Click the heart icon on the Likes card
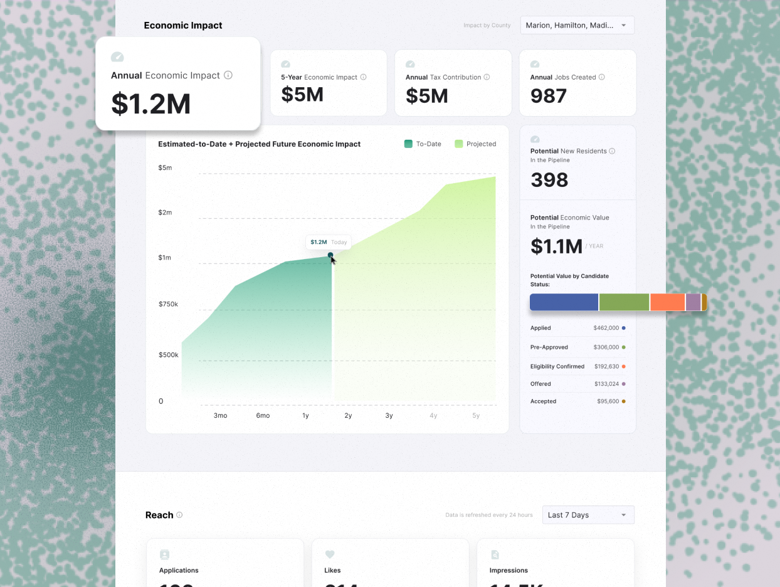Screen dimensions: 780x587 click(x=330, y=554)
